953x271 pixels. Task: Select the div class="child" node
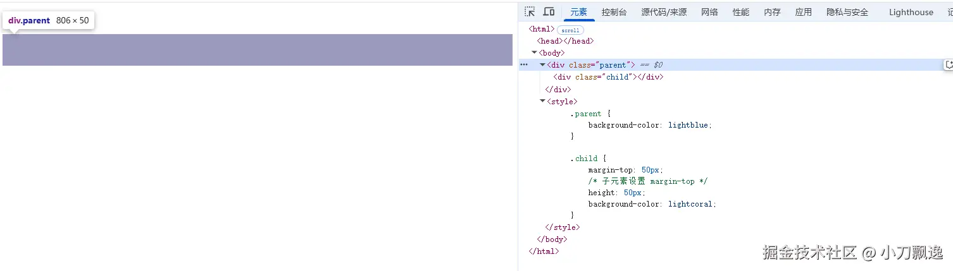tap(608, 77)
